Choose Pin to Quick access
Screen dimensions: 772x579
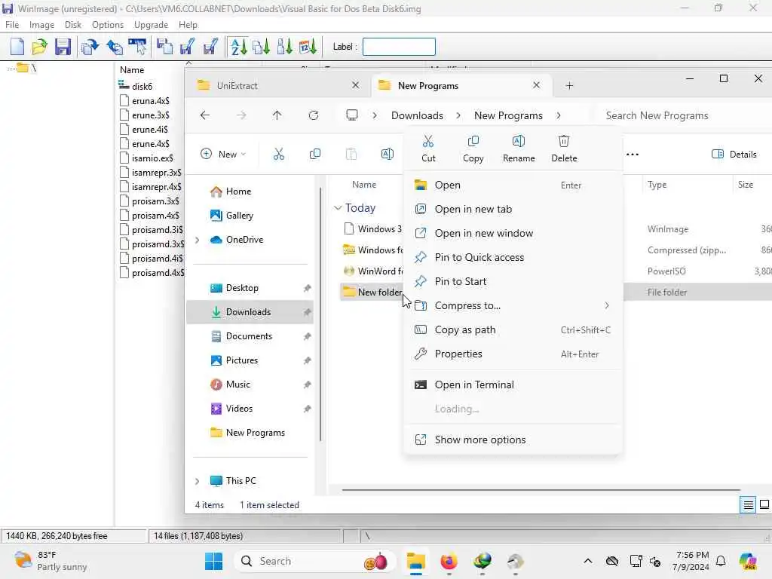(x=513, y=258)
